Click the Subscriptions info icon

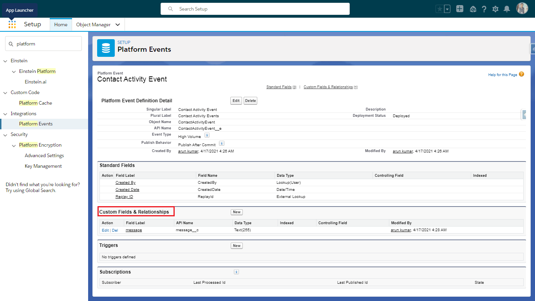coord(236,272)
